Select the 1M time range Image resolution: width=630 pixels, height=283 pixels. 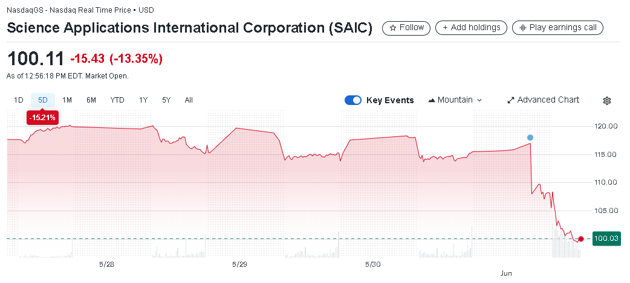pyautogui.click(x=67, y=100)
